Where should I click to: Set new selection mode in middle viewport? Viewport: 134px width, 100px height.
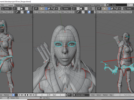(x=46, y=9)
